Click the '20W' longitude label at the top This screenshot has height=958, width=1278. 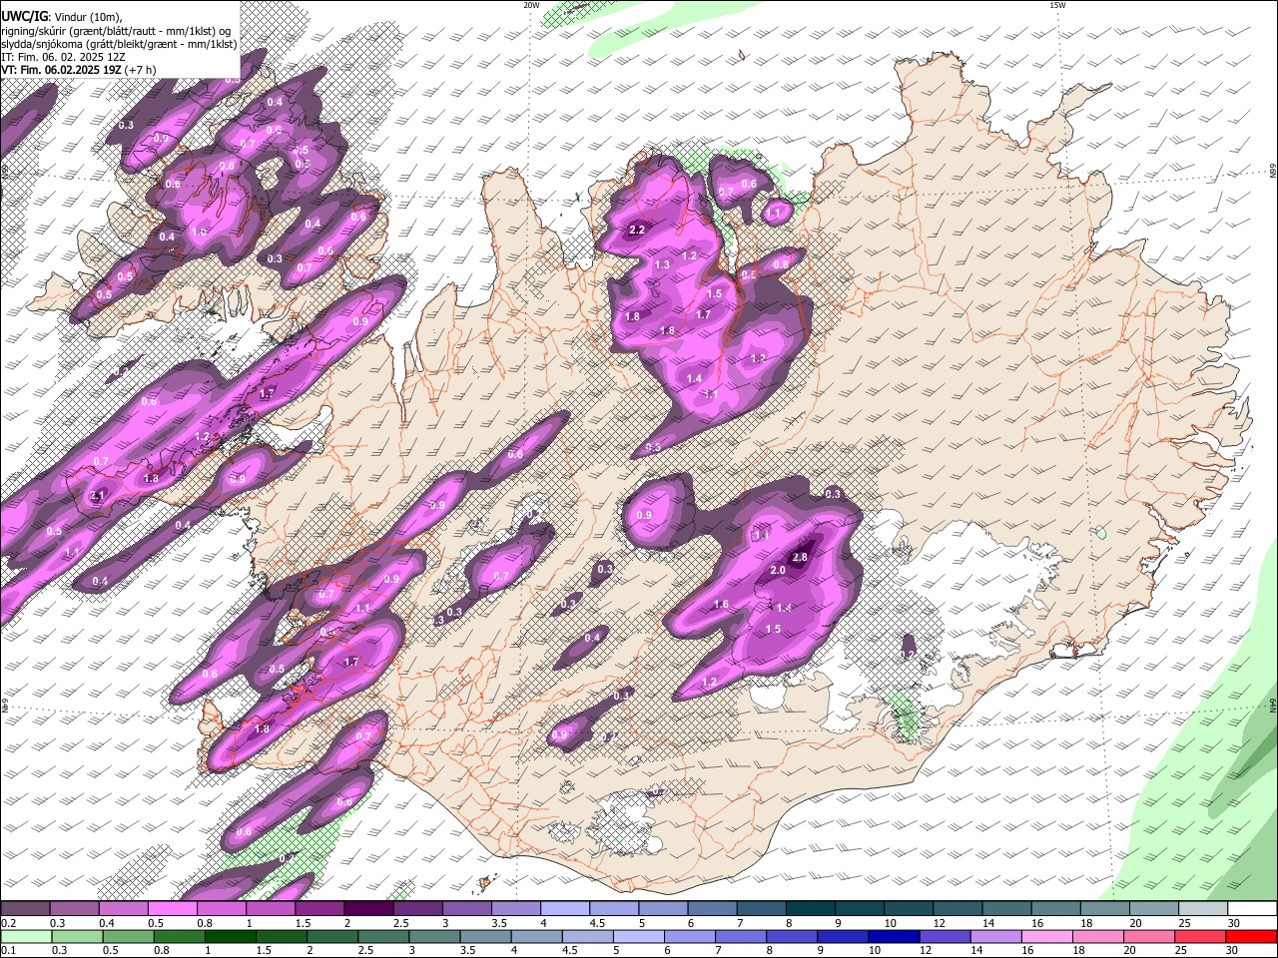[531, 5]
